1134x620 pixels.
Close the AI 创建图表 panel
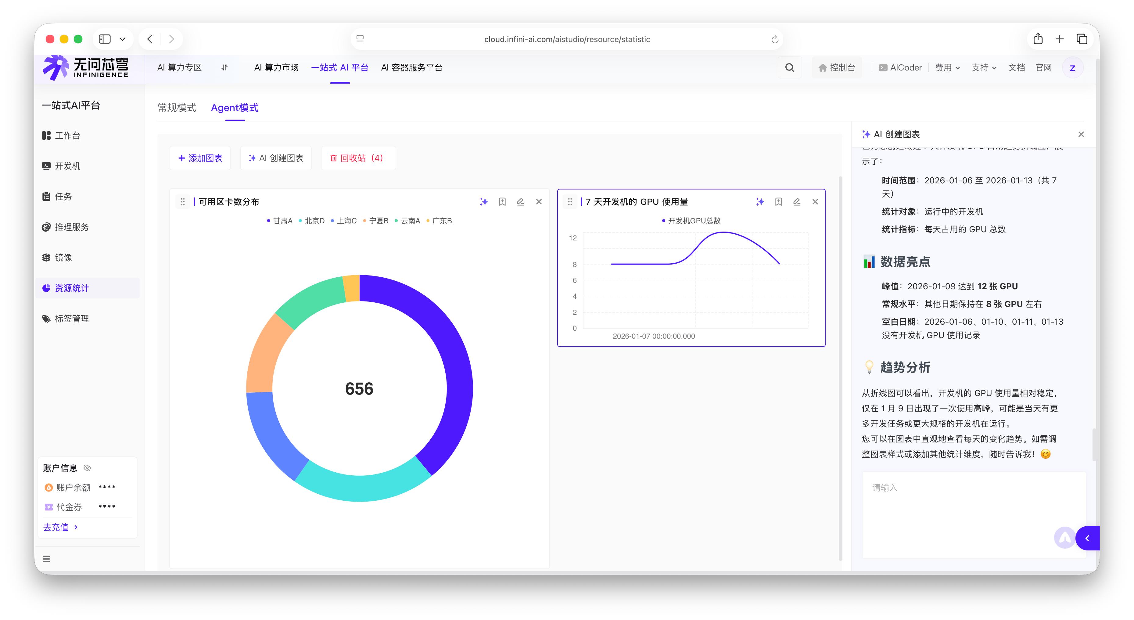tap(1081, 134)
